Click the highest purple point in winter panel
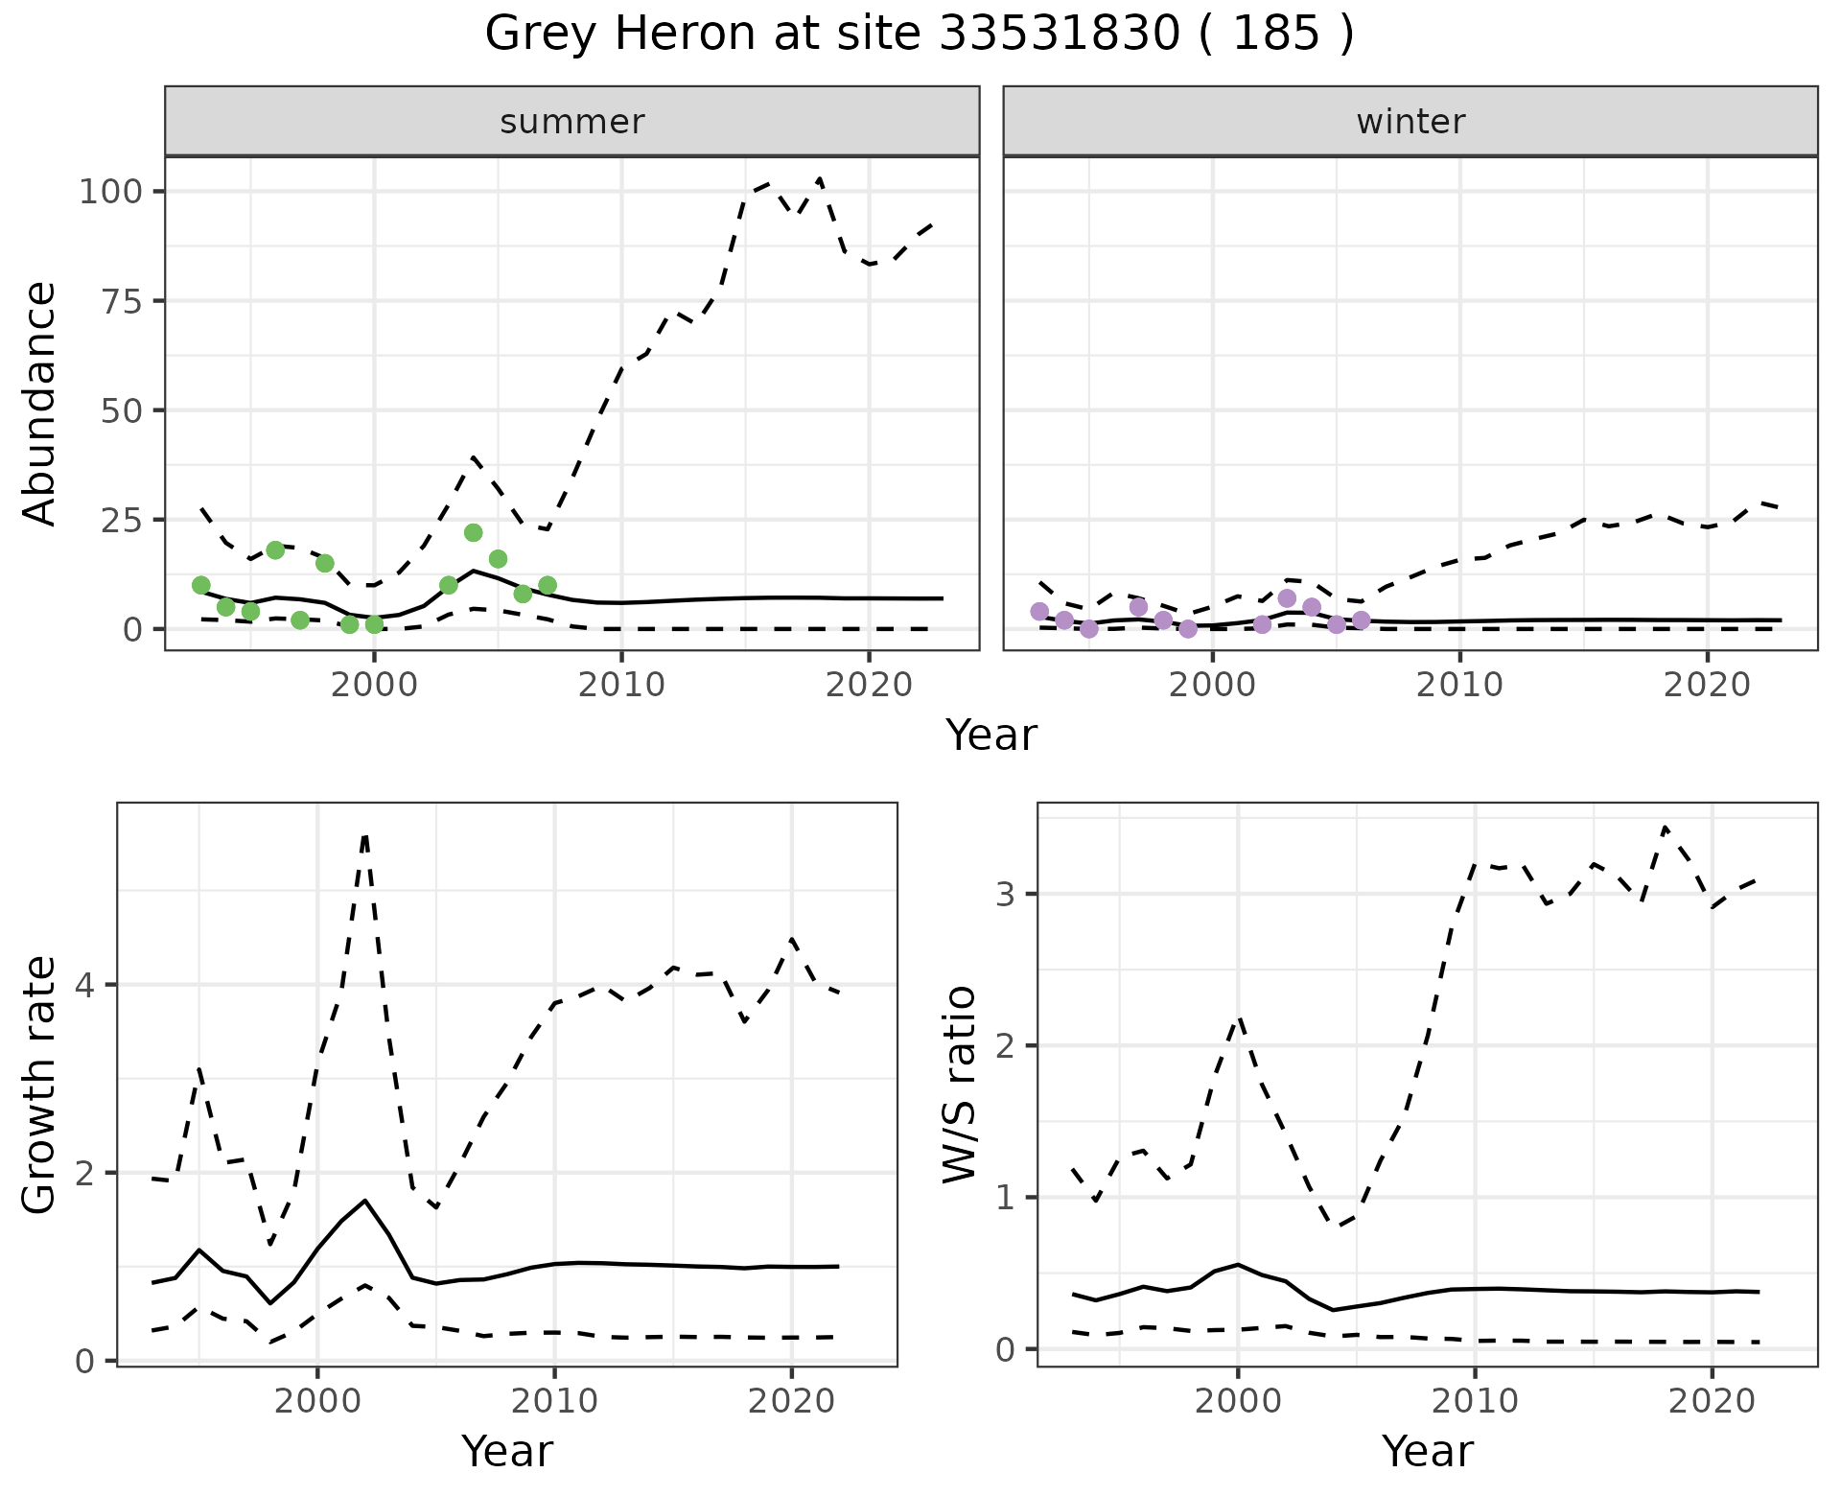 click(x=1287, y=598)
